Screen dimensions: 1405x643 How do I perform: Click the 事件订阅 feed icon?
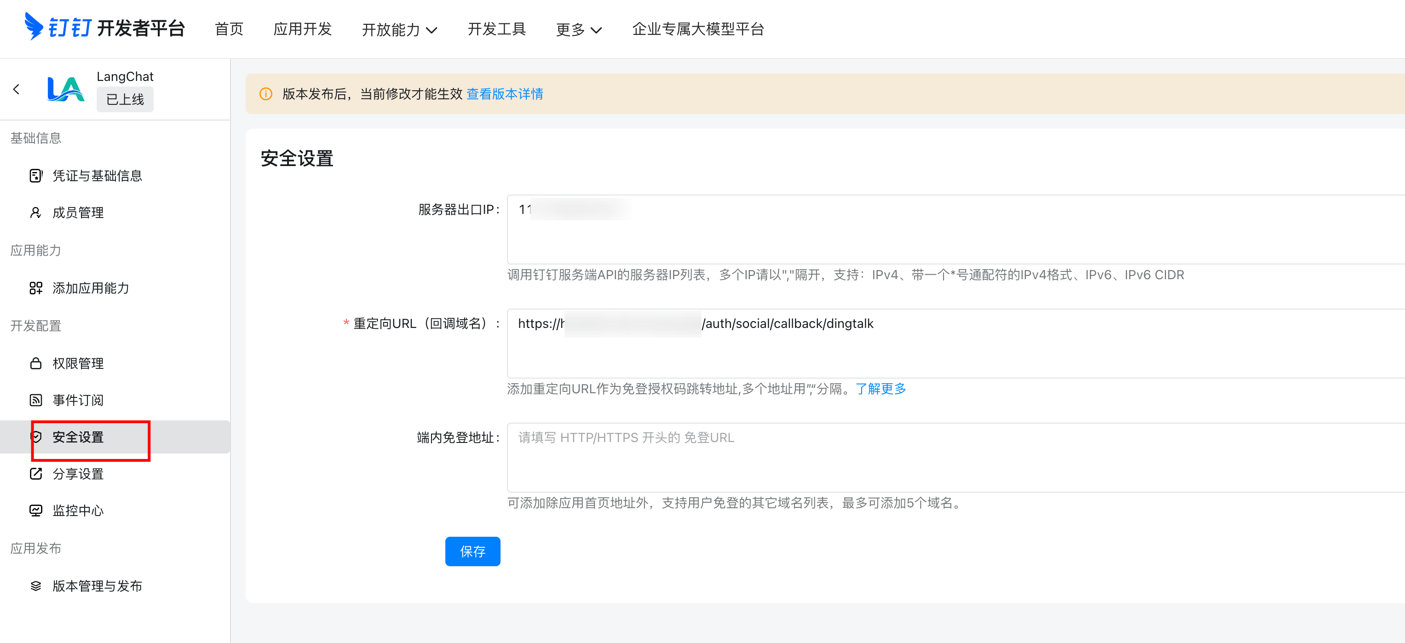(35, 400)
